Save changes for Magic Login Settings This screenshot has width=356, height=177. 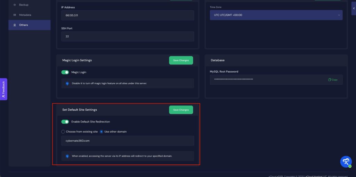(x=181, y=60)
